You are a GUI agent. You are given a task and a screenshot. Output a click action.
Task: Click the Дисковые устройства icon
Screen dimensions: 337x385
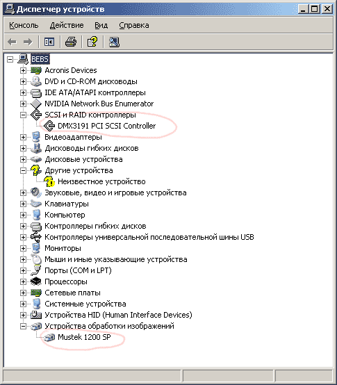pyautogui.click(x=36, y=159)
